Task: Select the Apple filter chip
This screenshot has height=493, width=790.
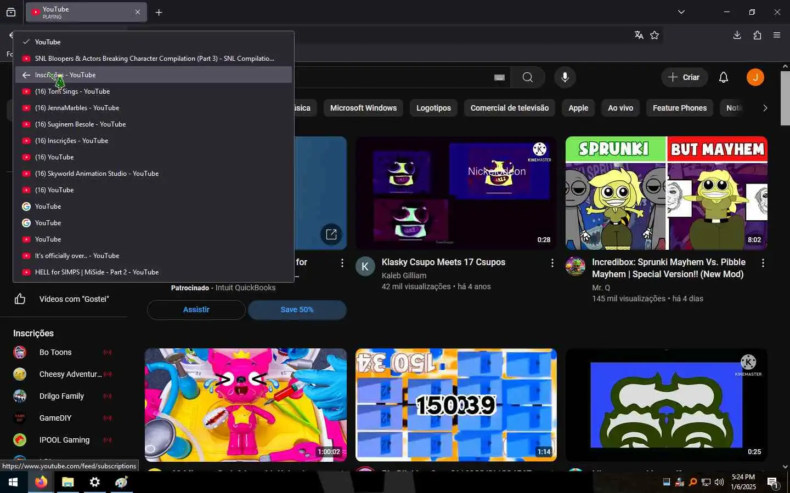Action: (x=578, y=108)
